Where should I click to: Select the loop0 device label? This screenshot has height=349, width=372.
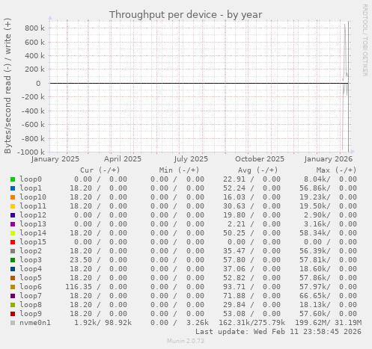(x=31, y=179)
